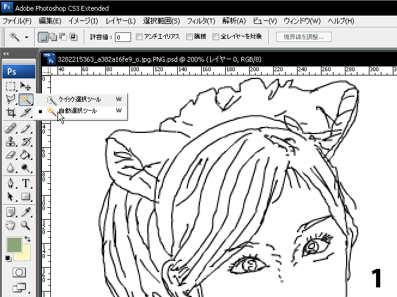Select the Type tool
The width and height of the screenshot is (397, 297).
click(26, 183)
